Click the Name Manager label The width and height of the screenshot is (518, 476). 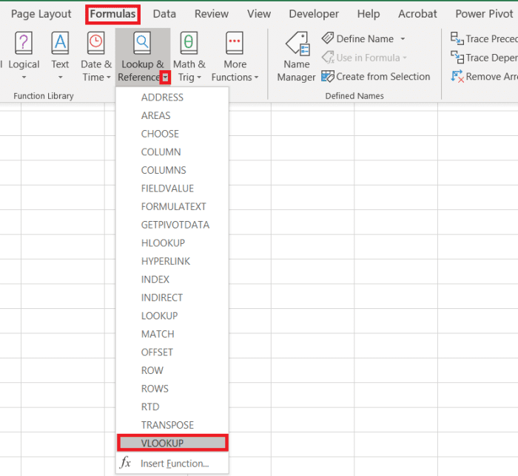[296, 71]
